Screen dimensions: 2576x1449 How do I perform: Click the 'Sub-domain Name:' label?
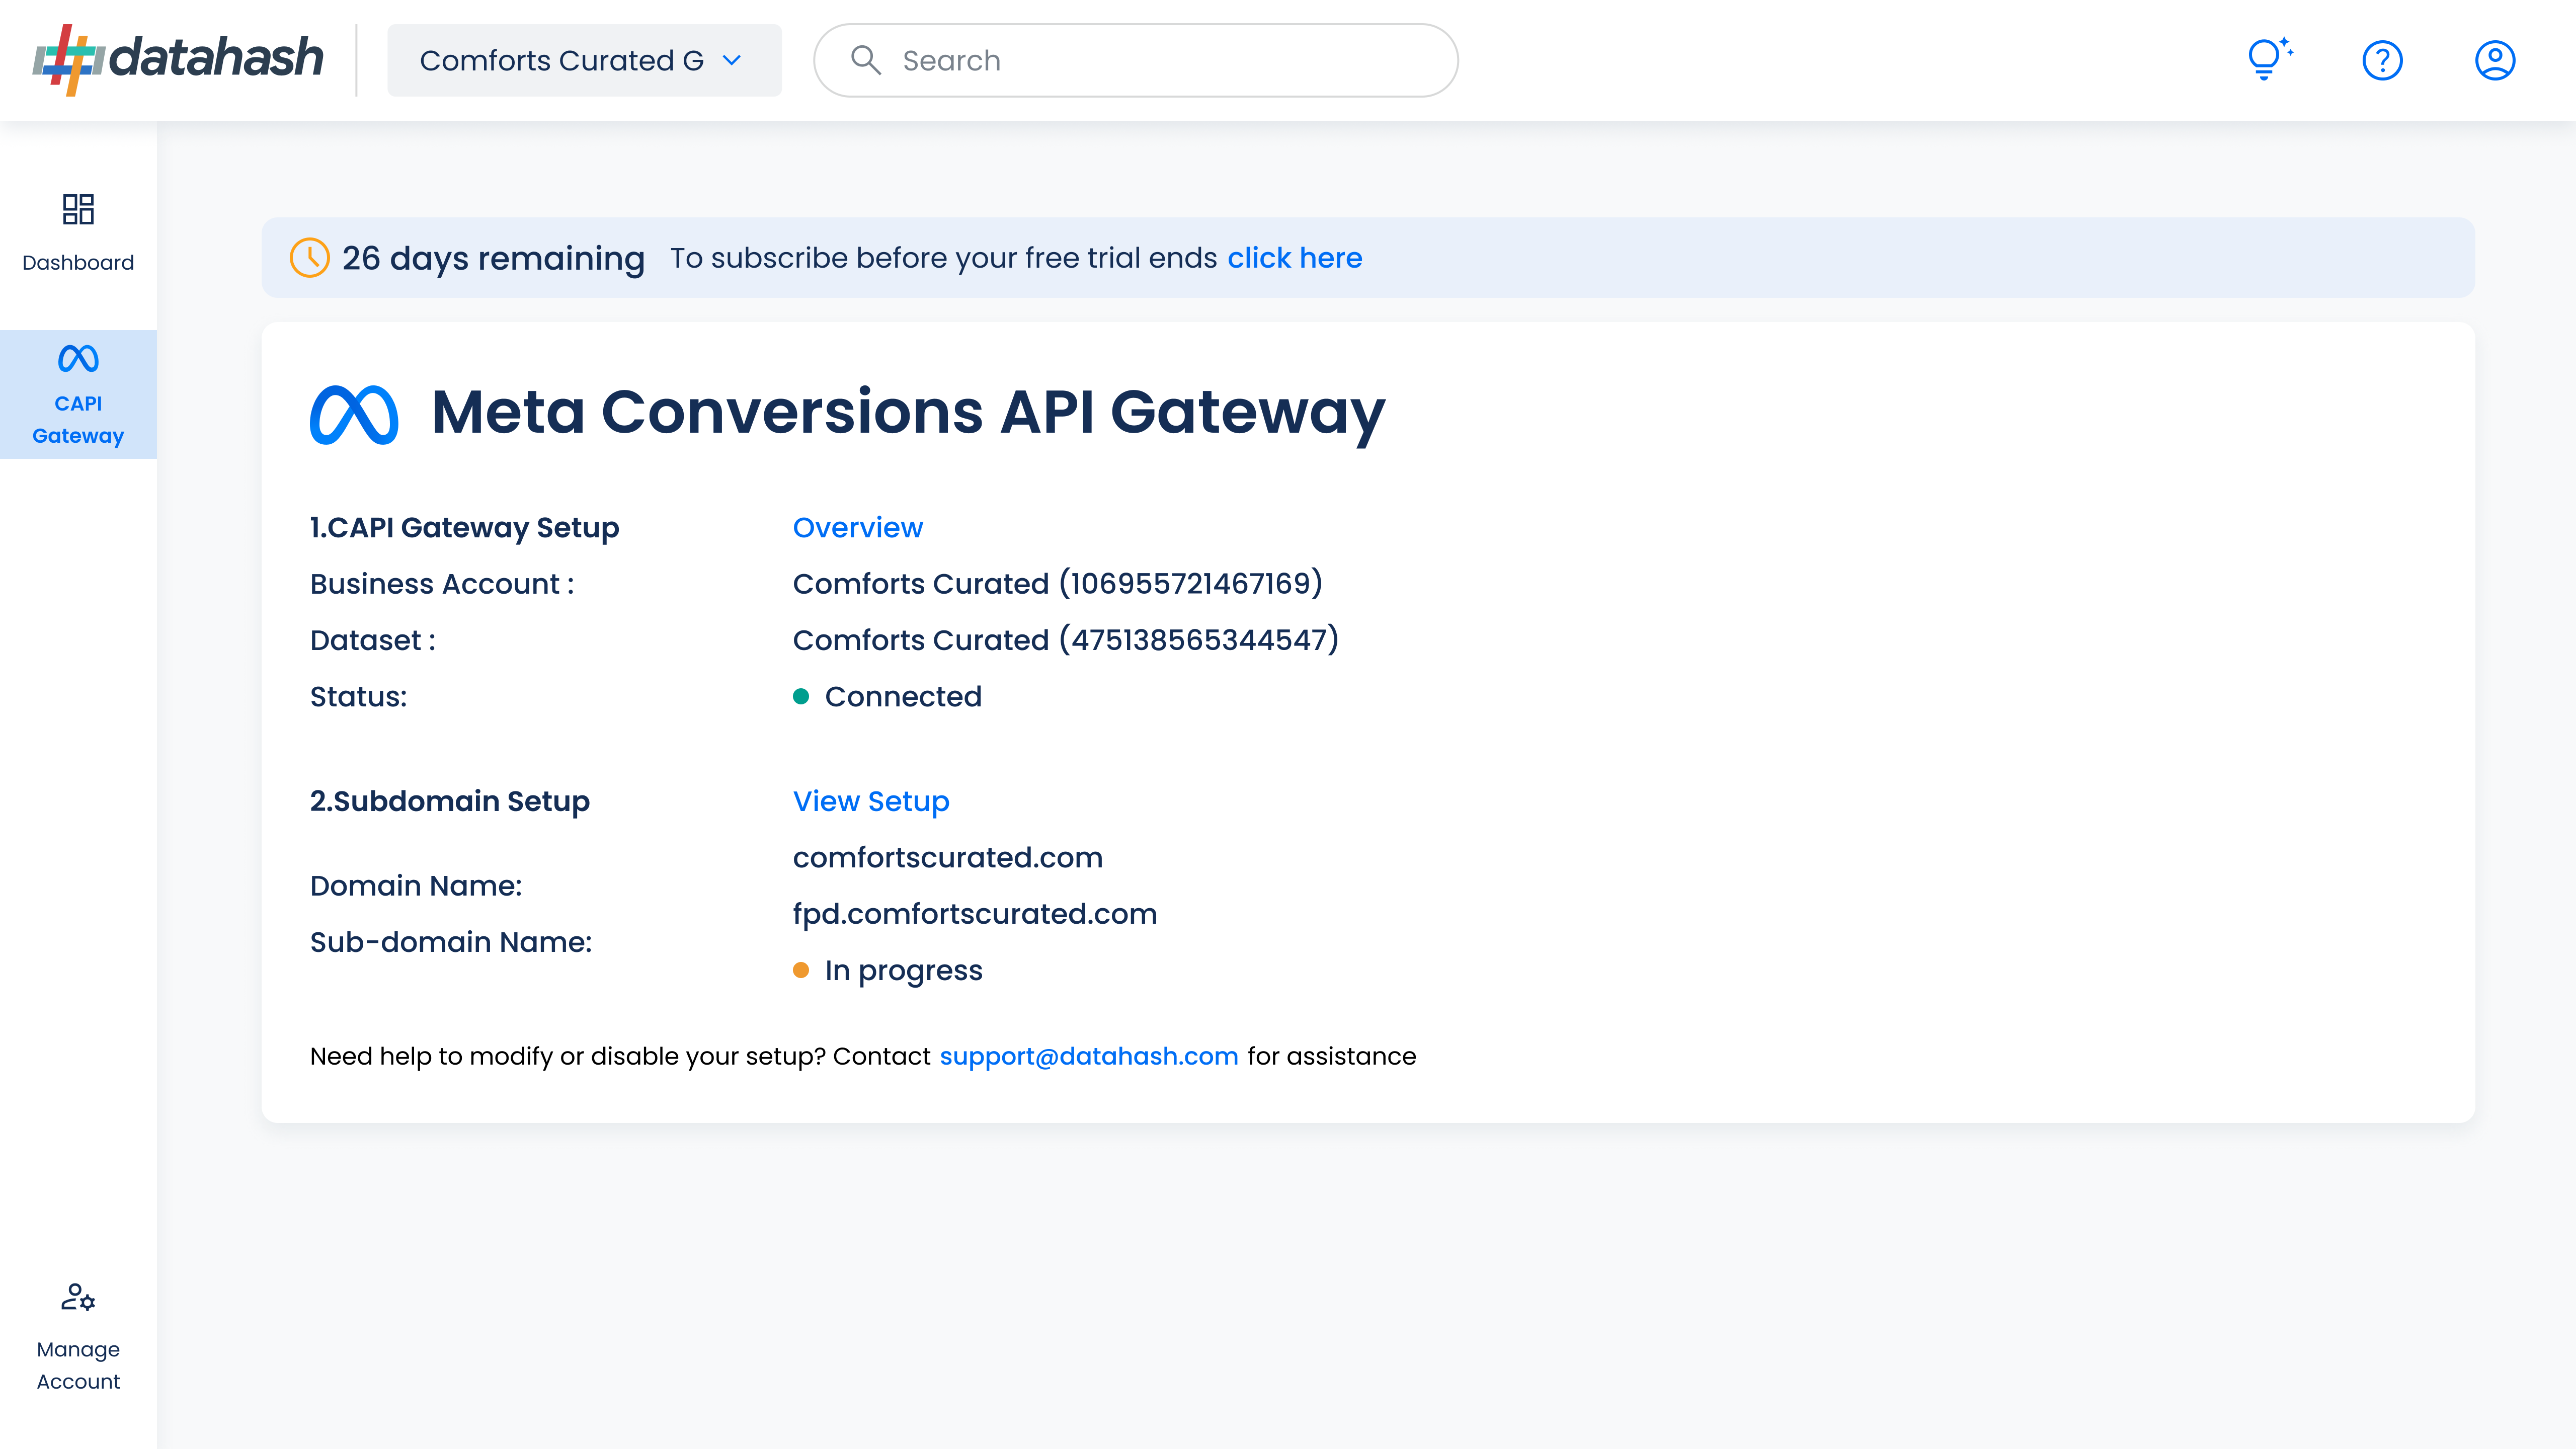tap(450, 942)
